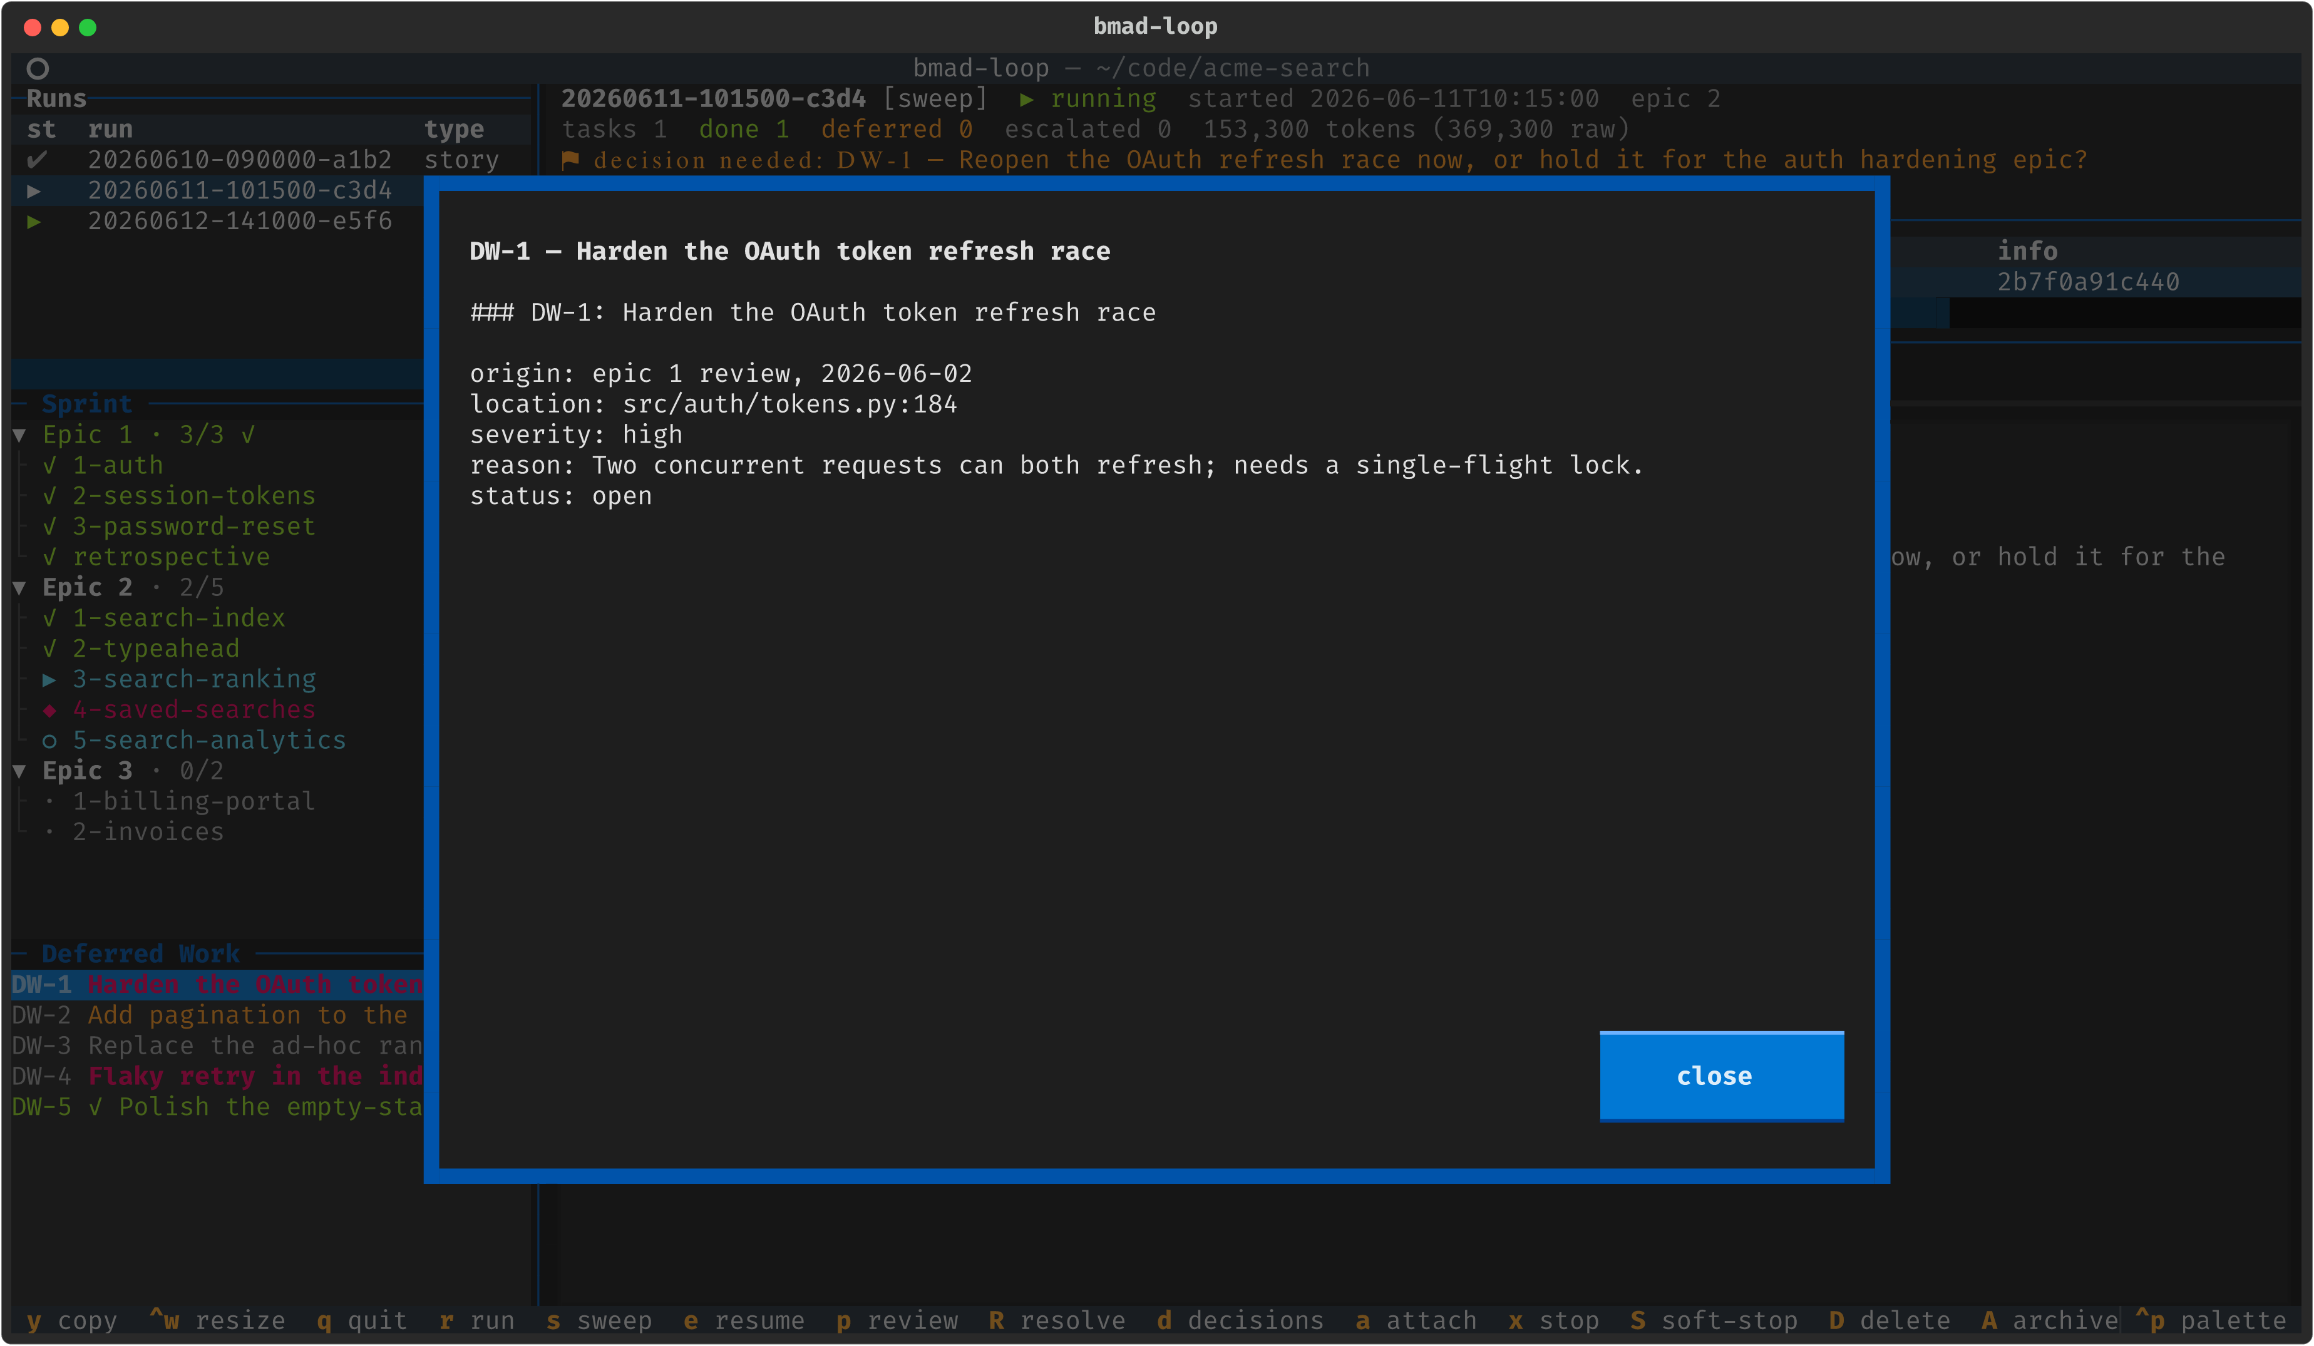Click 'a attach' in the footer
The height and width of the screenshot is (1346, 2314).
1416,1320
